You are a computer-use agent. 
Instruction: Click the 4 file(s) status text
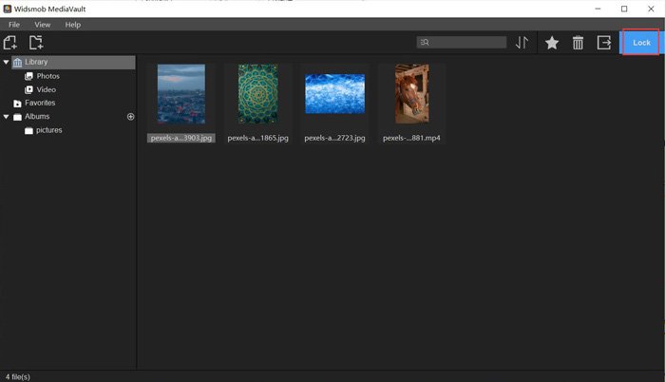18,376
